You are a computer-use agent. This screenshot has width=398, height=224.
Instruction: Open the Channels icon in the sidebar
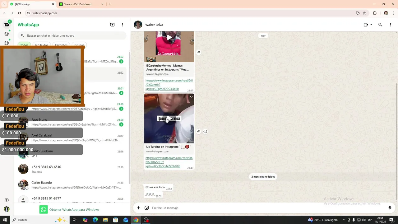click(x=7, y=43)
